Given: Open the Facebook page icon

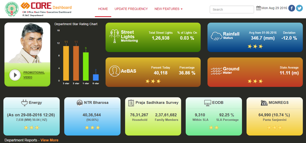Looking at the screenshot, I should (x=292, y=8).
